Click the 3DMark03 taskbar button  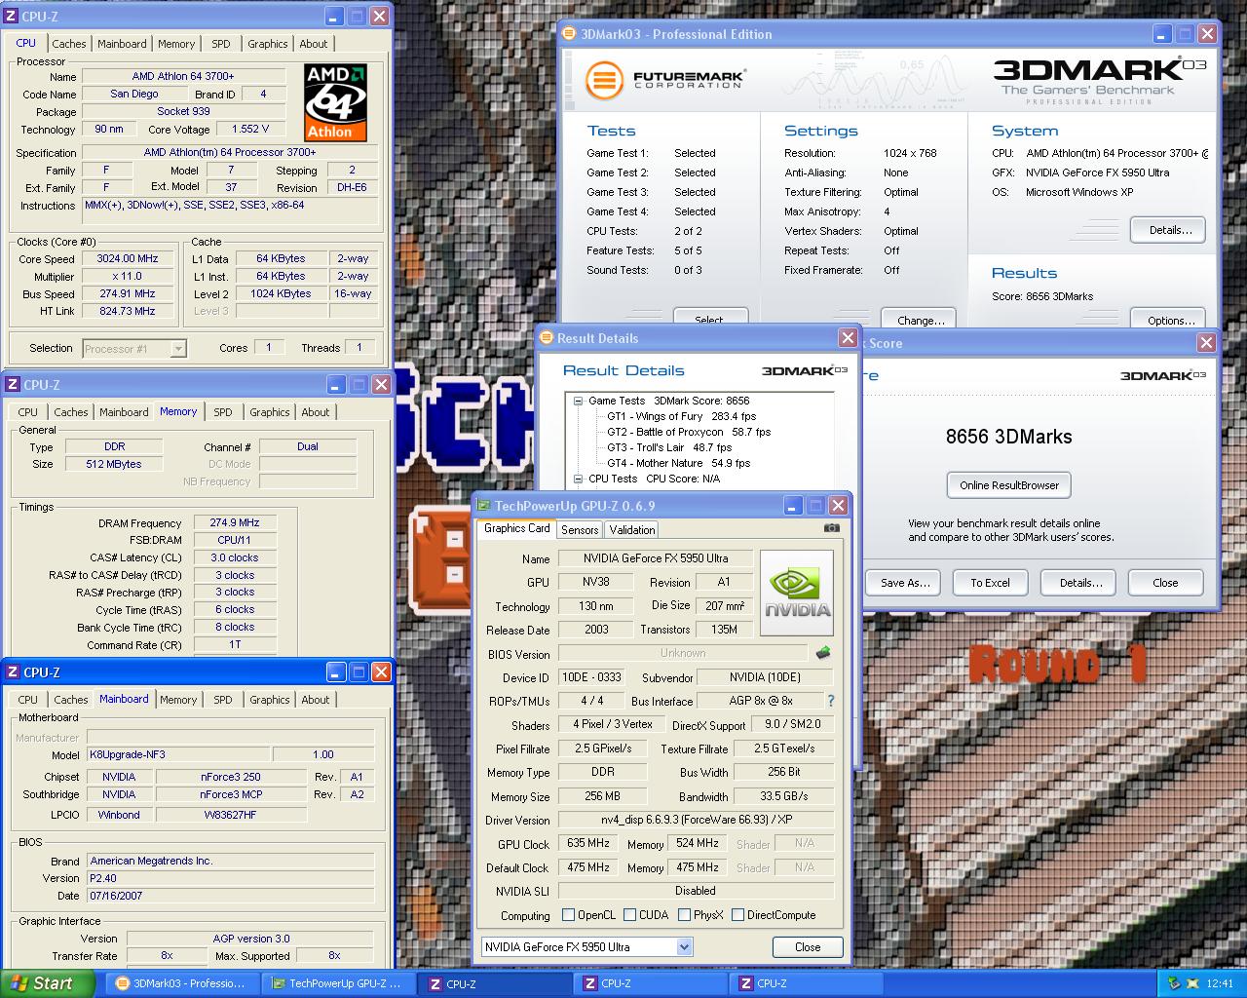tap(181, 983)
